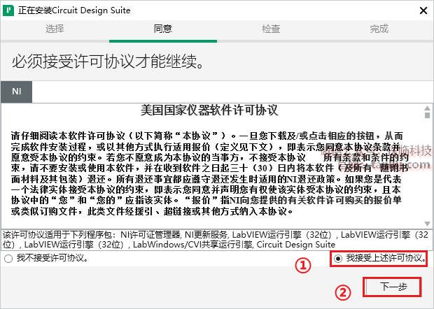Viewport: 434px width, 309px height.
Task: Close the Circuit Design Suite installer window
Action: (423, 10)
